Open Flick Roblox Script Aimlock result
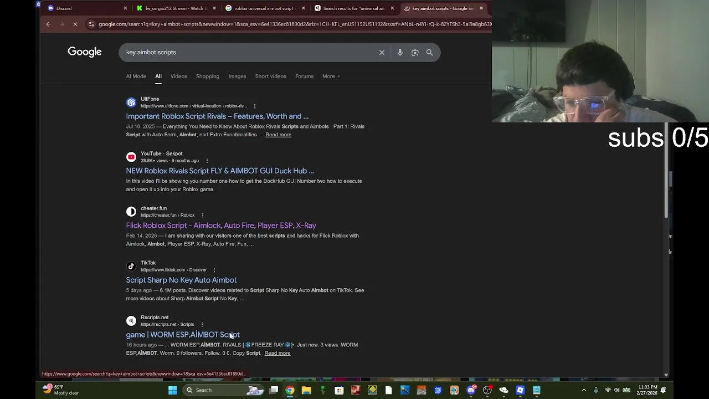The image size is (709, 399). [221, 226]
